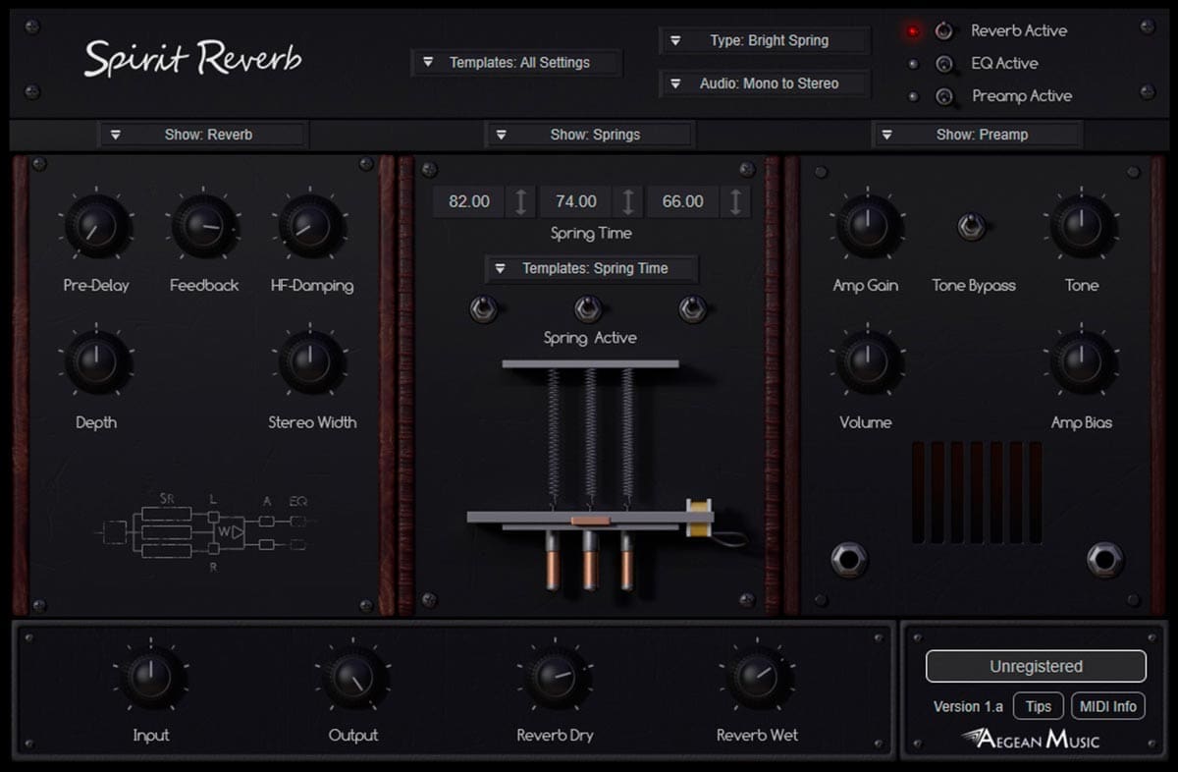This screenshot has width=1178, height=772.
Task: Flip the Tone Bypass switch
Action: pos(973,227)
